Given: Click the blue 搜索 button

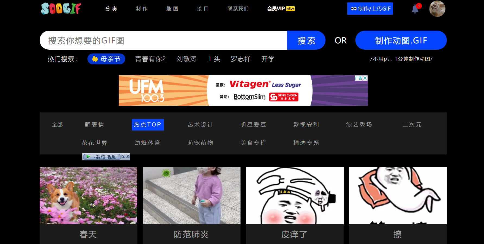Looking at the screenshot, I should [x=306, y=40].
